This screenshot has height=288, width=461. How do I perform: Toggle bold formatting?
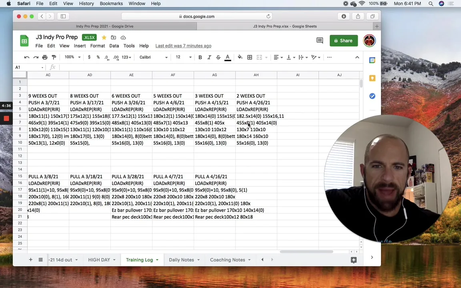click(x=200, y=57)
